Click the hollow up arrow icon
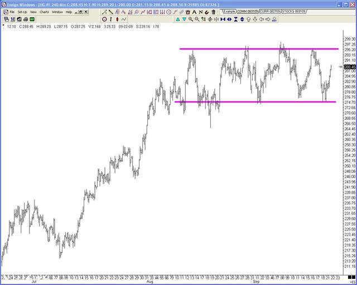Viewport: 357px width, 285px height. coord(248,19)
